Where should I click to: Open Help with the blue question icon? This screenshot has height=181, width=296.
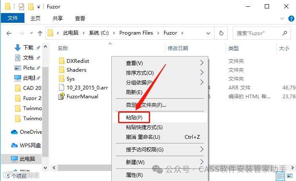[x=291, y=19]
